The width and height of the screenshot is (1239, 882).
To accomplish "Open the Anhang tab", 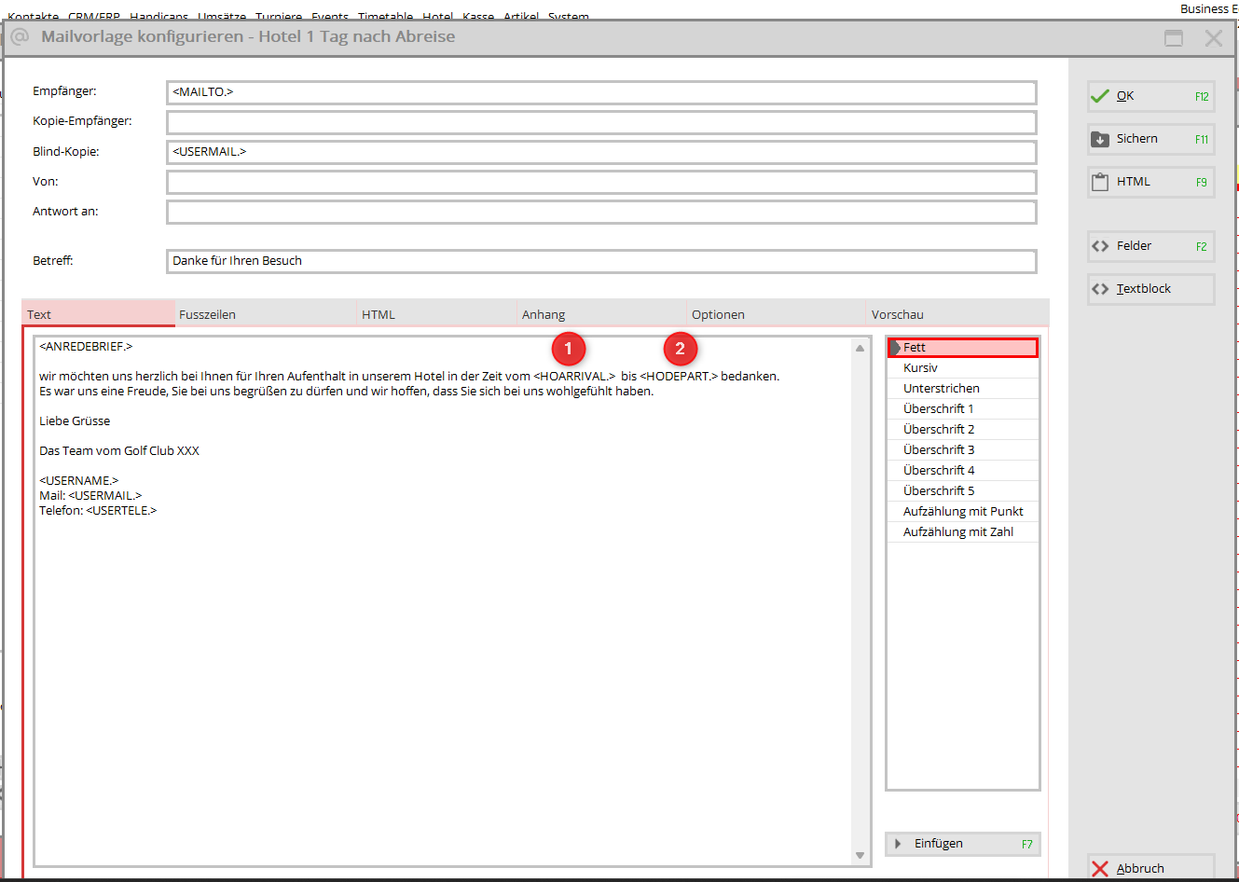I will click(x=544, y=314).
